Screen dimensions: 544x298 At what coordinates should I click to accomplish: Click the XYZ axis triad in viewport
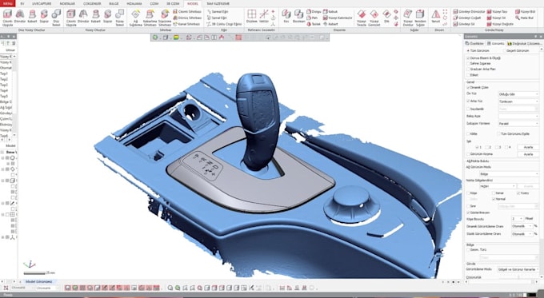(x=30, y=264)
